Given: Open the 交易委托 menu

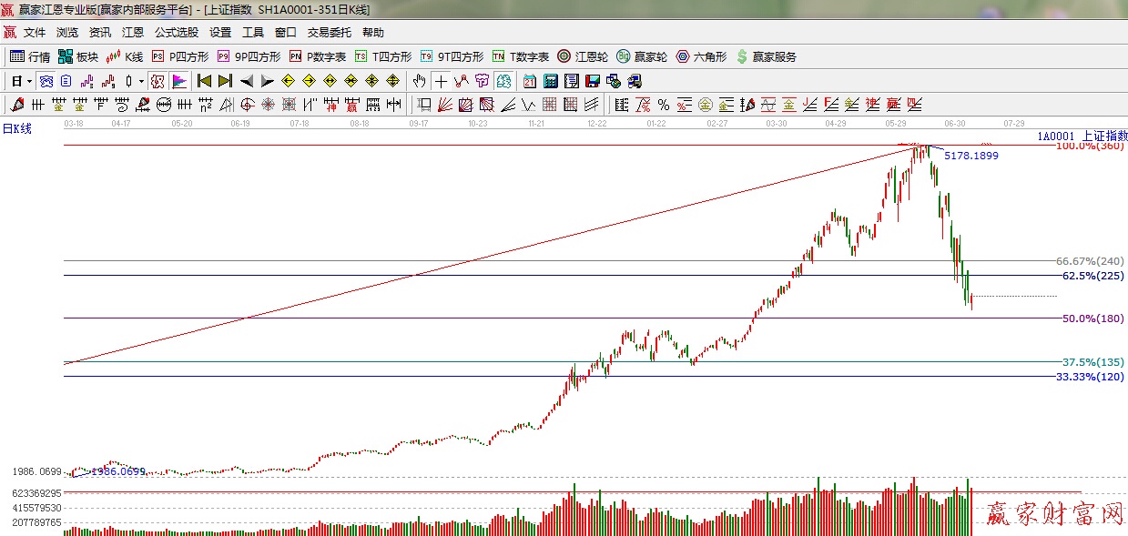Looking at the screenshot, I should (329, 33).
